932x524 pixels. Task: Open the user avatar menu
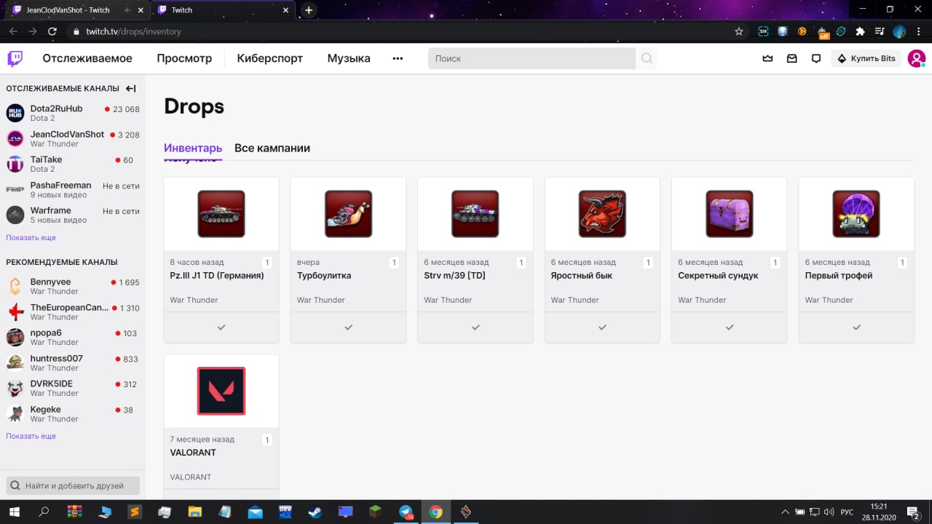coord(916,58)
